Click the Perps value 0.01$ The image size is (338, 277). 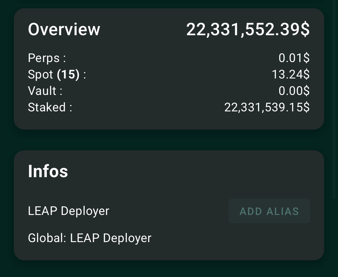pos(294,58)
